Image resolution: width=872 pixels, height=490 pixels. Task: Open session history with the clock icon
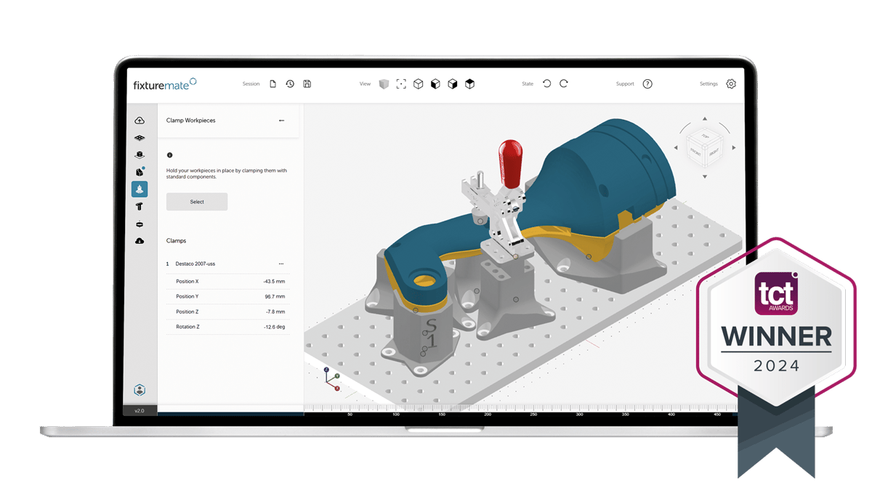coord(290,84)
